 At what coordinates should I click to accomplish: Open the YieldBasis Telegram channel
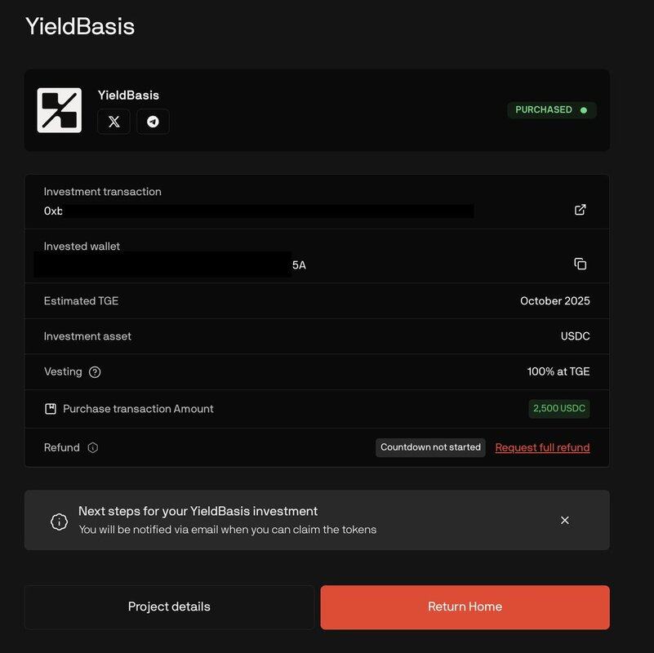(153, 122)
